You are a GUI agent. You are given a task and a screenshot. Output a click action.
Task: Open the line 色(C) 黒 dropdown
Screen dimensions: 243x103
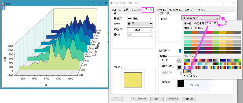pos(140,23)
